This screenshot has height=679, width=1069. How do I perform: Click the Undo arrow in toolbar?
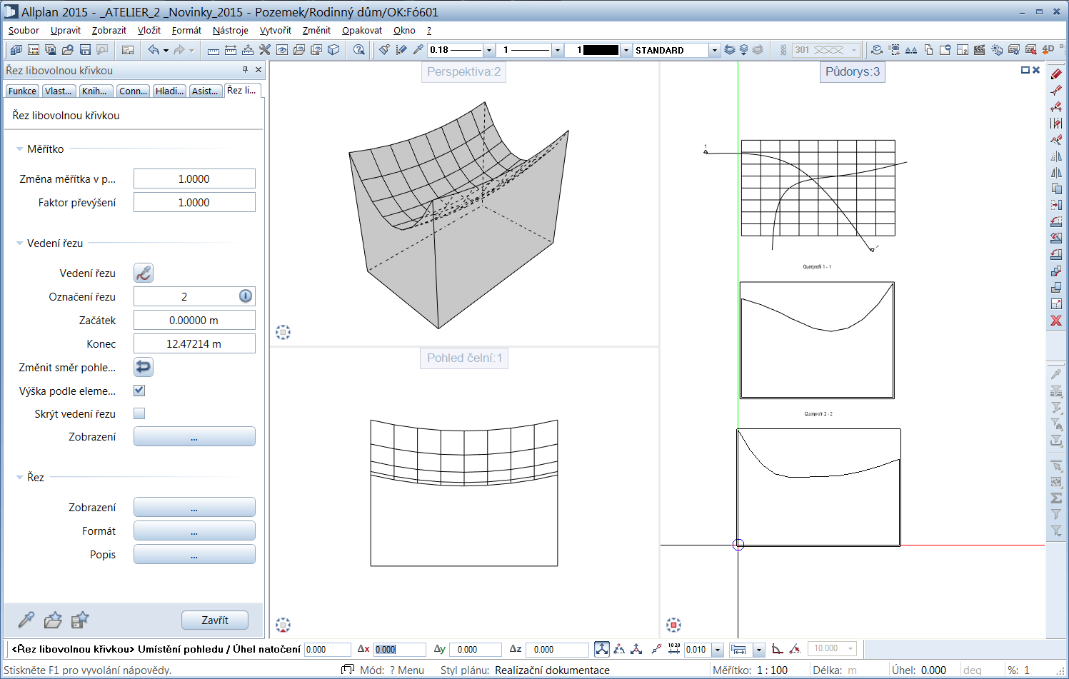(154, 50)
